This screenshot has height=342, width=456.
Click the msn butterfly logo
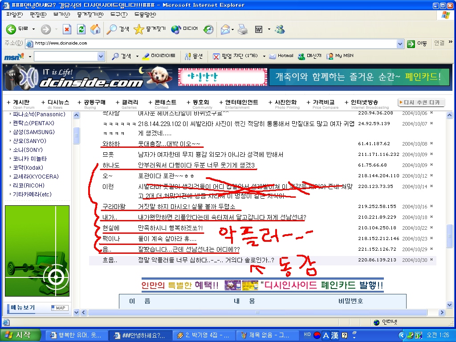click(x=14, y=57)
